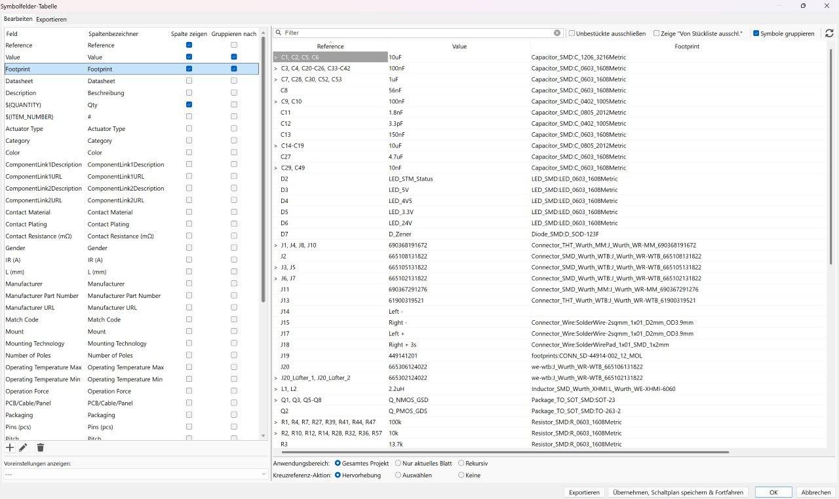Expand group C3, C4, C20-C26, C33-C42
Viewport: 839px width, 499px height.
275,68
